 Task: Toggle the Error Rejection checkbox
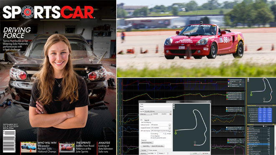151,136
